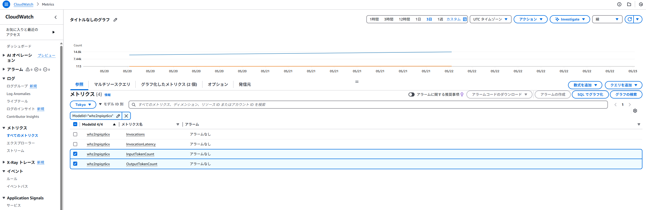Click the グラフの検索 button
Screen dimensions: 646x210
626,94
